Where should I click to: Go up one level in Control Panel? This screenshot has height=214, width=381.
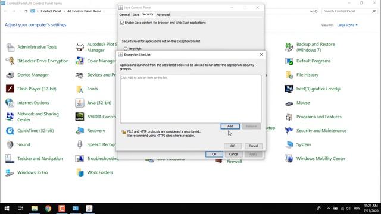(x=26, y=11)
